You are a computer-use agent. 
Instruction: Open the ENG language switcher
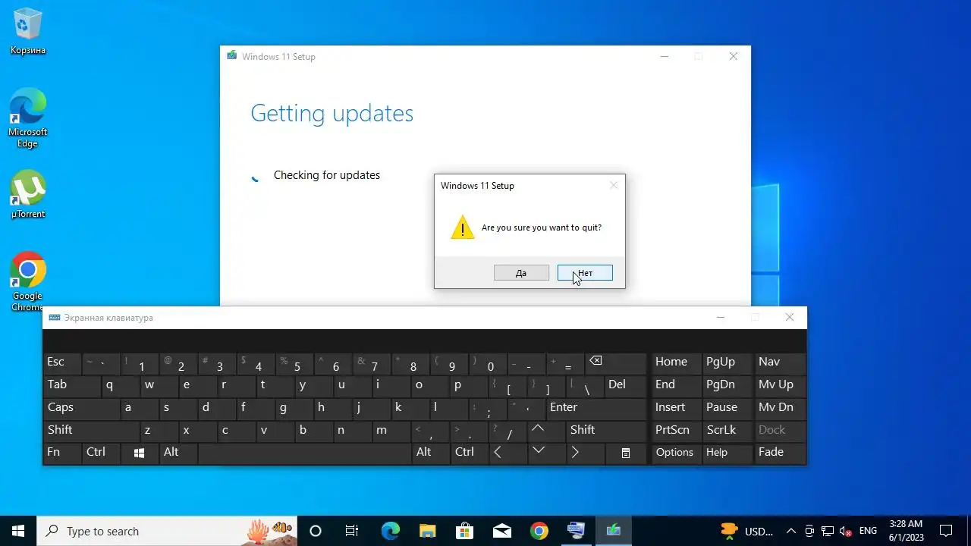point(868,531)
